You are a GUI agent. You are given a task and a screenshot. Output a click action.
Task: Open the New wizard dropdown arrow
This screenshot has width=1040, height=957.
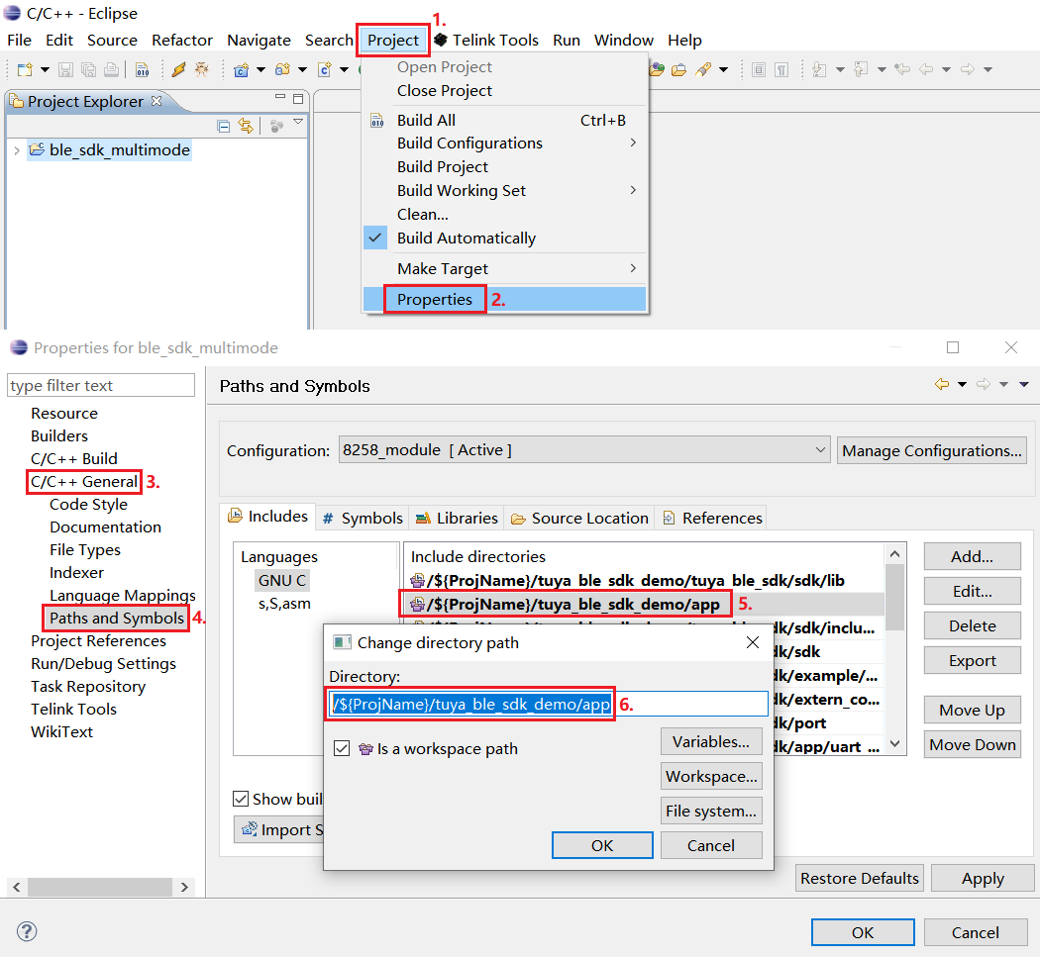[x=45, y=69]
